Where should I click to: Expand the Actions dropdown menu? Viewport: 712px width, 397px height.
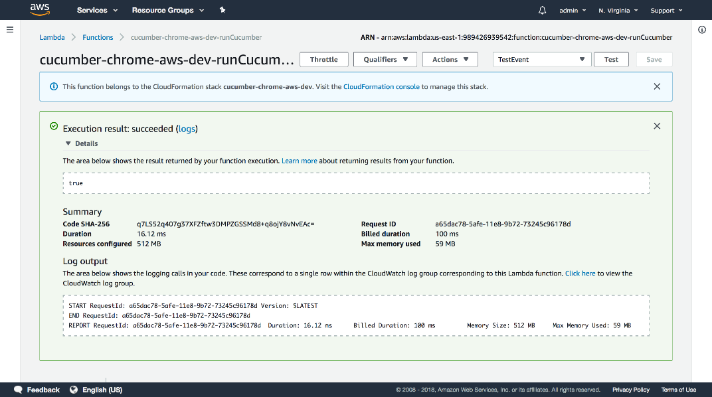click(x=450, y=60)
